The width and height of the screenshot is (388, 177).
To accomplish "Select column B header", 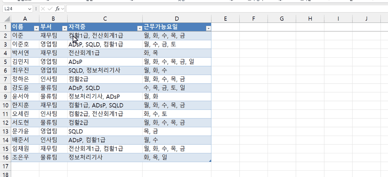I will pyautogui.click(x=53, y=19).
